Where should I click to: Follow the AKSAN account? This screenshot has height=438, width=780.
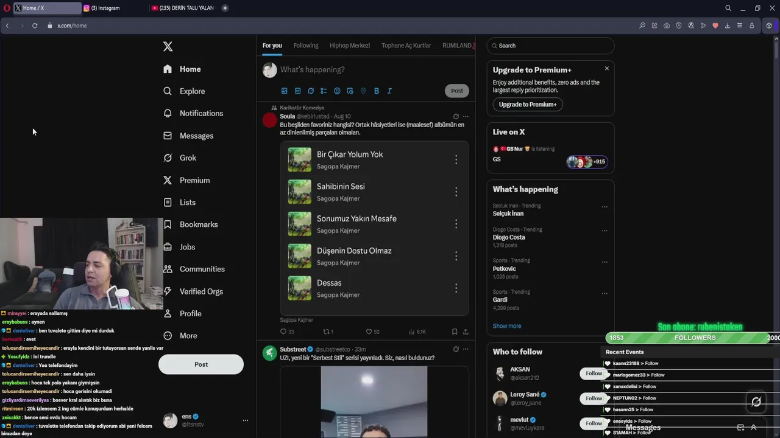click(594, 374)
